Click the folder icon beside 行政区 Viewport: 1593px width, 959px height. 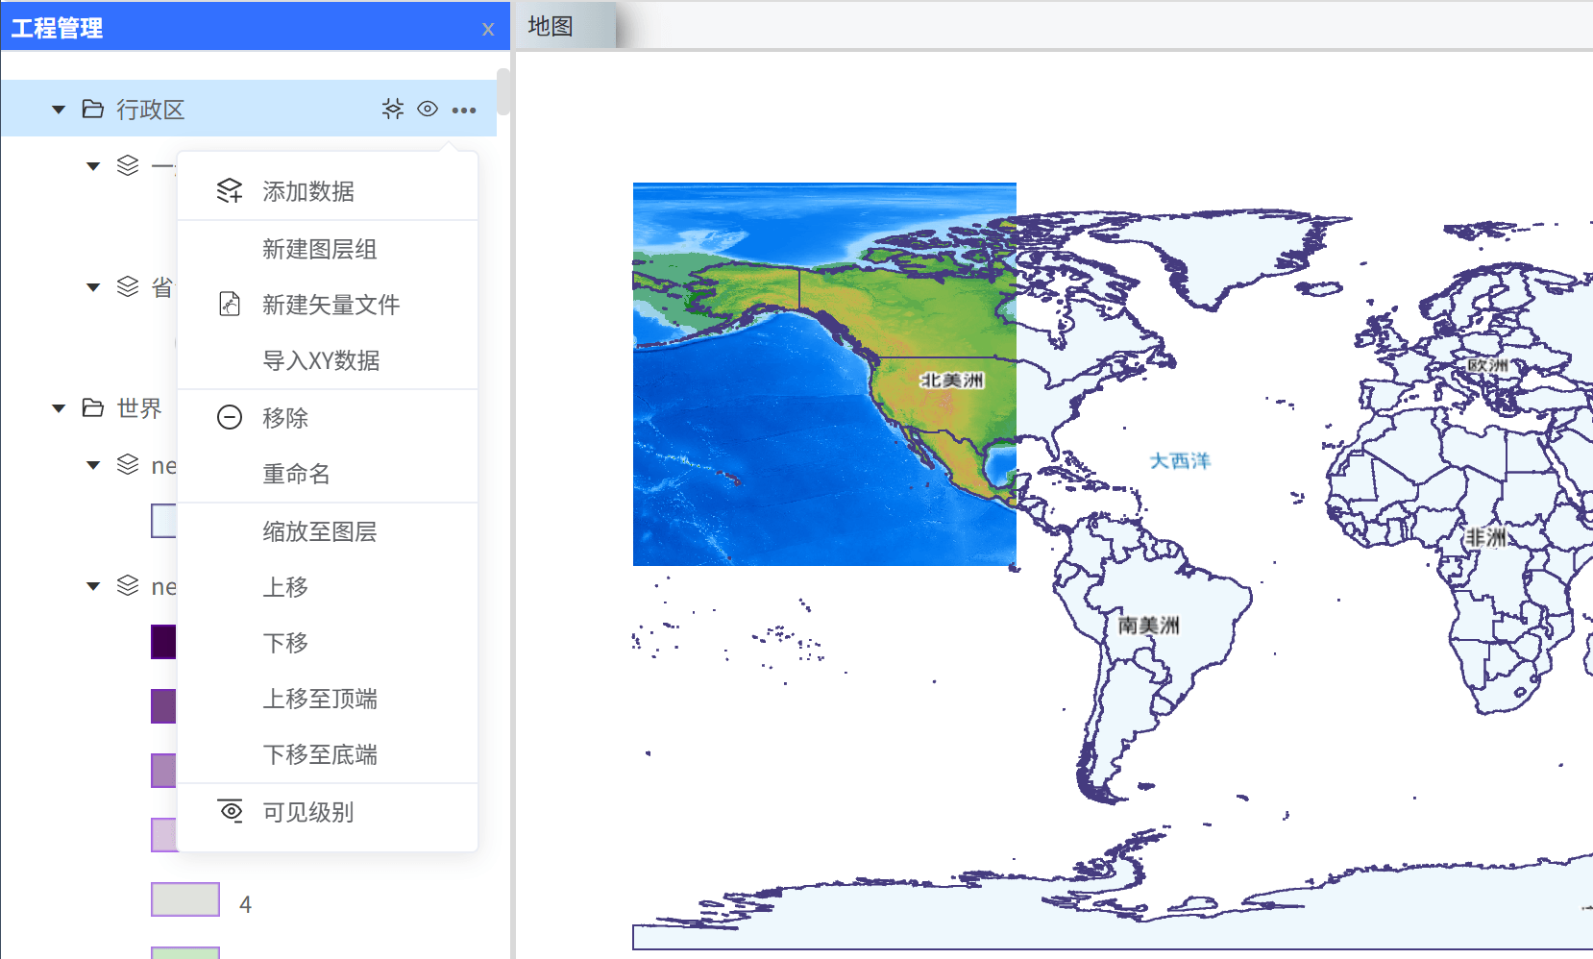(92, 109)
